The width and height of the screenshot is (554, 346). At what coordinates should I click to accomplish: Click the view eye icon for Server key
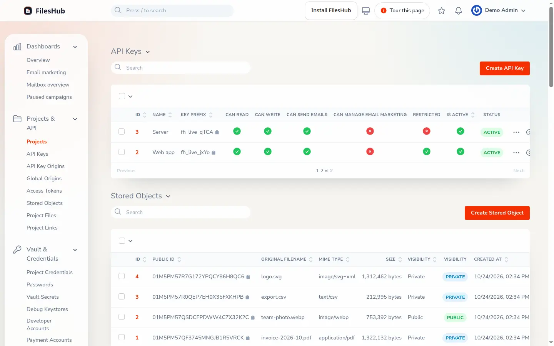pyautogui.click(x=528, y=132)
